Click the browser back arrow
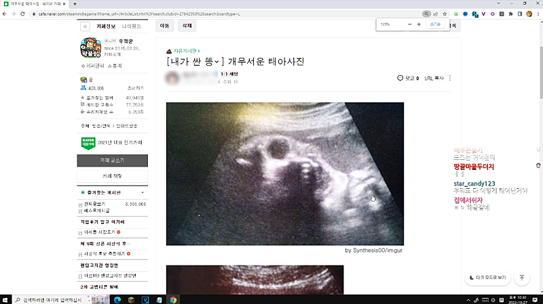 click(5, 14)
